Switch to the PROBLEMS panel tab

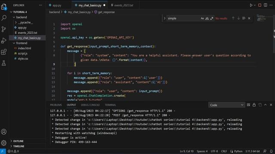coord(56,105)
